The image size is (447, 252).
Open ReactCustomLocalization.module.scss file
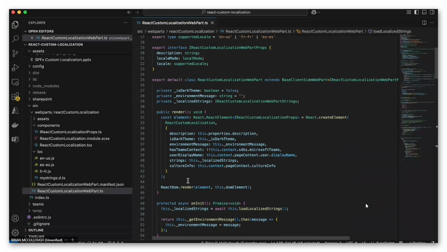coord(78,139)
